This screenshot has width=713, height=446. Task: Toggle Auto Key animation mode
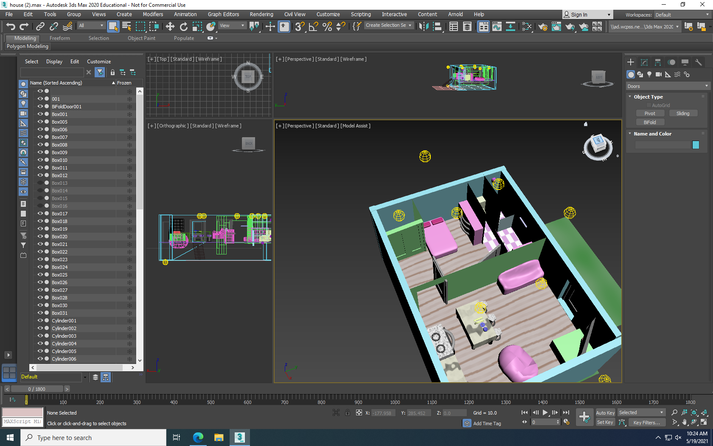coord(606,412)
